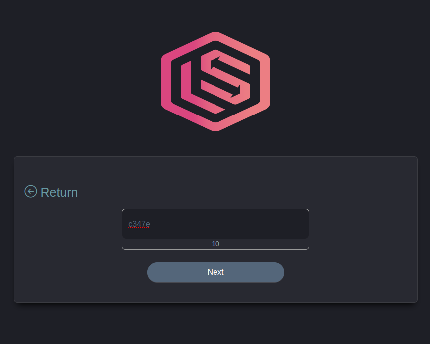This screenshot has height=344, width=430.
Task: Focus the text field showing c347e
Action: pos(215,224)
